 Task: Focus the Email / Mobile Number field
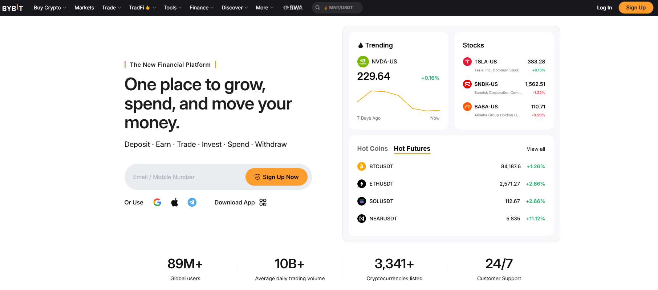186,177
